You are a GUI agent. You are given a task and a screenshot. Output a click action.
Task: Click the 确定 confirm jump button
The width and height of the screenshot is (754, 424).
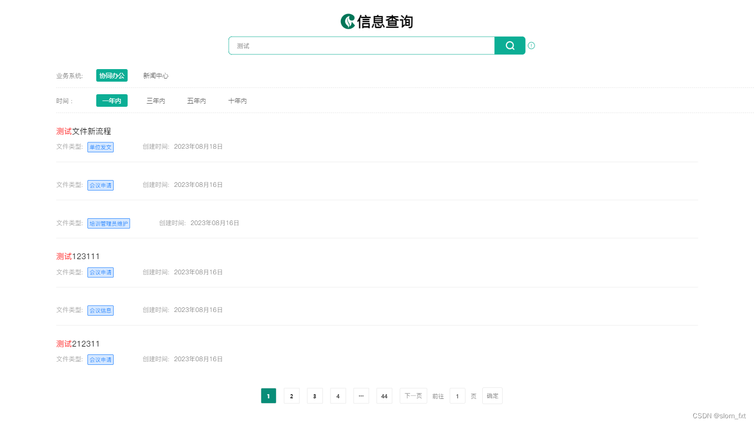[493, 396]
